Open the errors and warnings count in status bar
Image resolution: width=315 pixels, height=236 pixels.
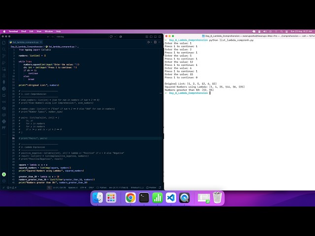[x=12, y=188]
